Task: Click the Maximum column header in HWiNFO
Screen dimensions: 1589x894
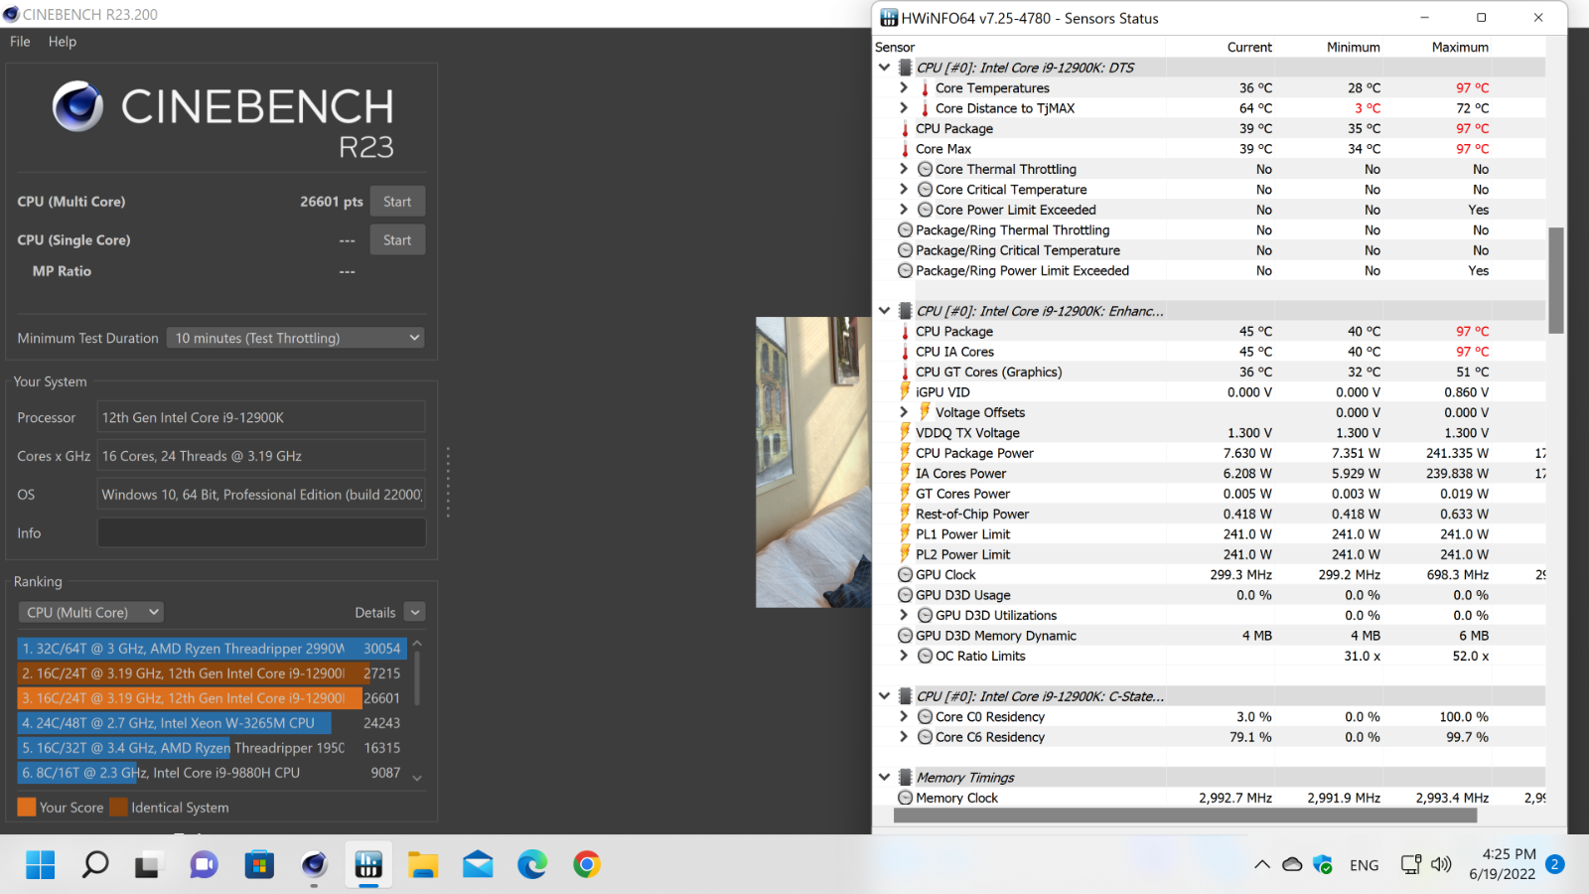Action: [1459, 47]
